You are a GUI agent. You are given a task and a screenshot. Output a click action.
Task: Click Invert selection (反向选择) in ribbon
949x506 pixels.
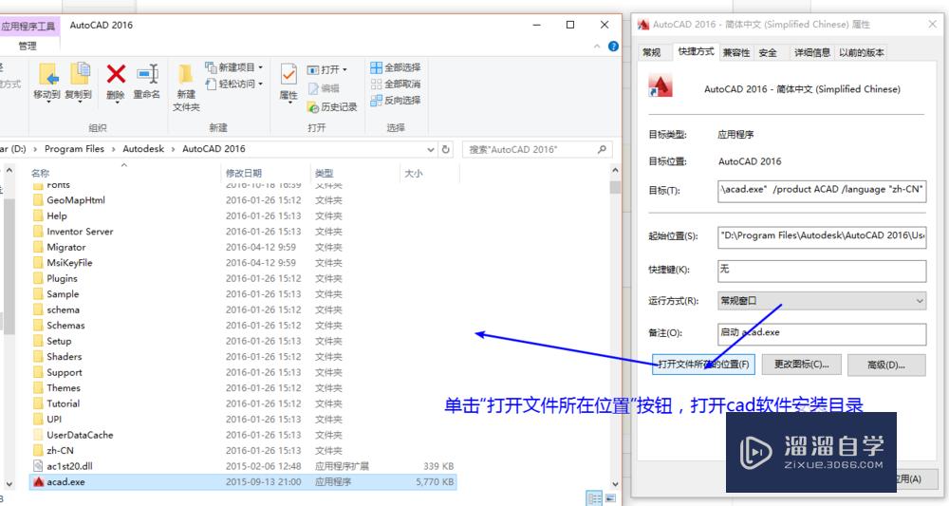click(x=395, y=100)
